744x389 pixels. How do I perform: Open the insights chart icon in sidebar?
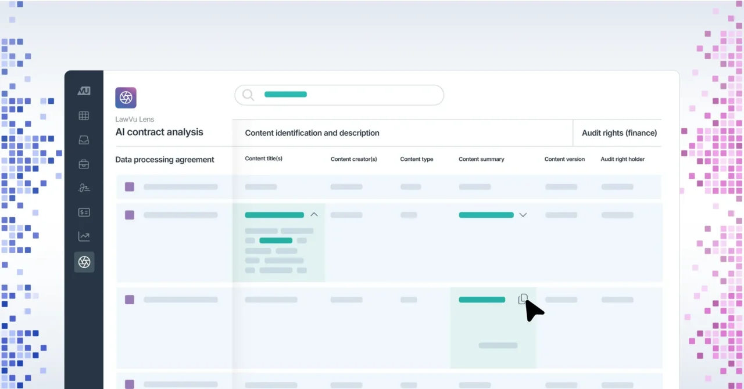pos(84,236)
